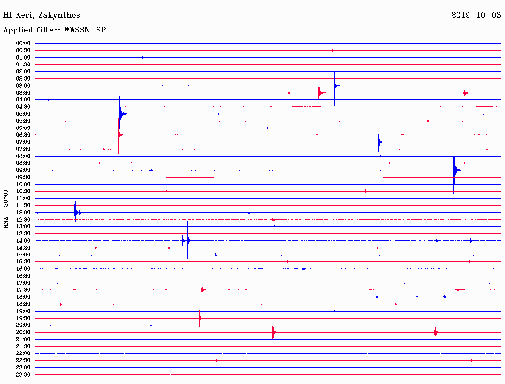Screen dimensions: 505x384
Task: Select the 10:30 time label
Action: pyautogui.click(x=23, y=192)
